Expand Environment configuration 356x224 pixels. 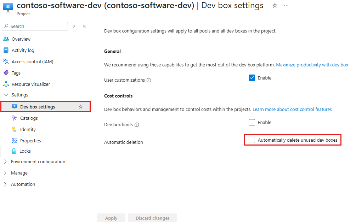pyautogui.click(x=5, y=161)
